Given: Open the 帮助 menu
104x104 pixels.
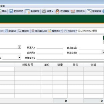Looking at the screenshot, I should coord(3,6).
